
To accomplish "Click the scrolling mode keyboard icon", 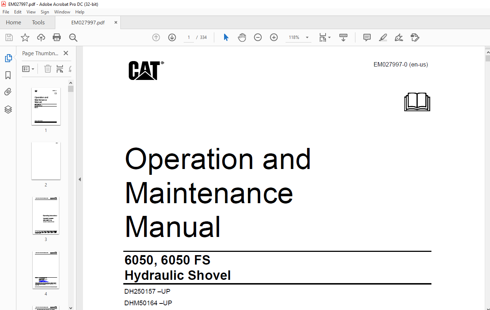I will point(343,37).
